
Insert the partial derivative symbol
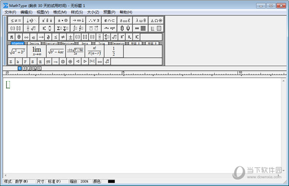48,37
